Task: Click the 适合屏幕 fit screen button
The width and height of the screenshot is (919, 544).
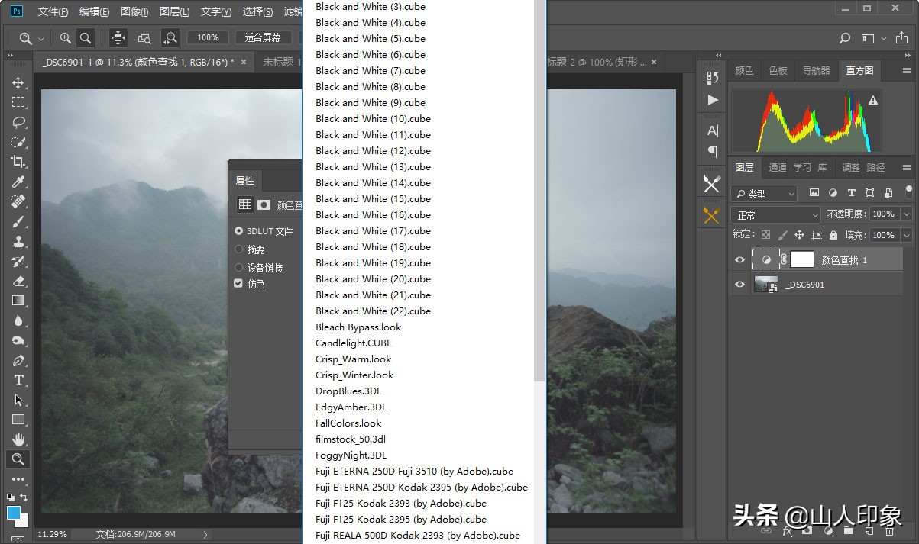Action: tap(263, 37)
